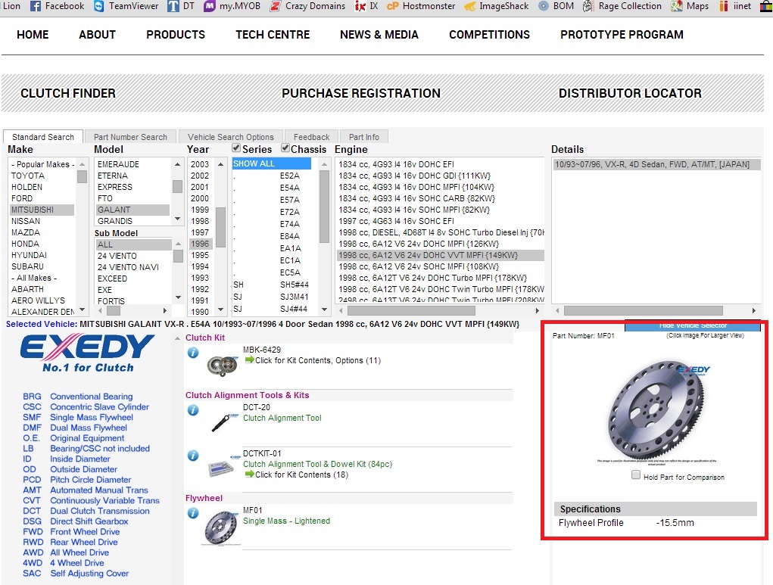Open Crazy Domains bookmark icon
The image size is (773, 585).
(276, 6)
